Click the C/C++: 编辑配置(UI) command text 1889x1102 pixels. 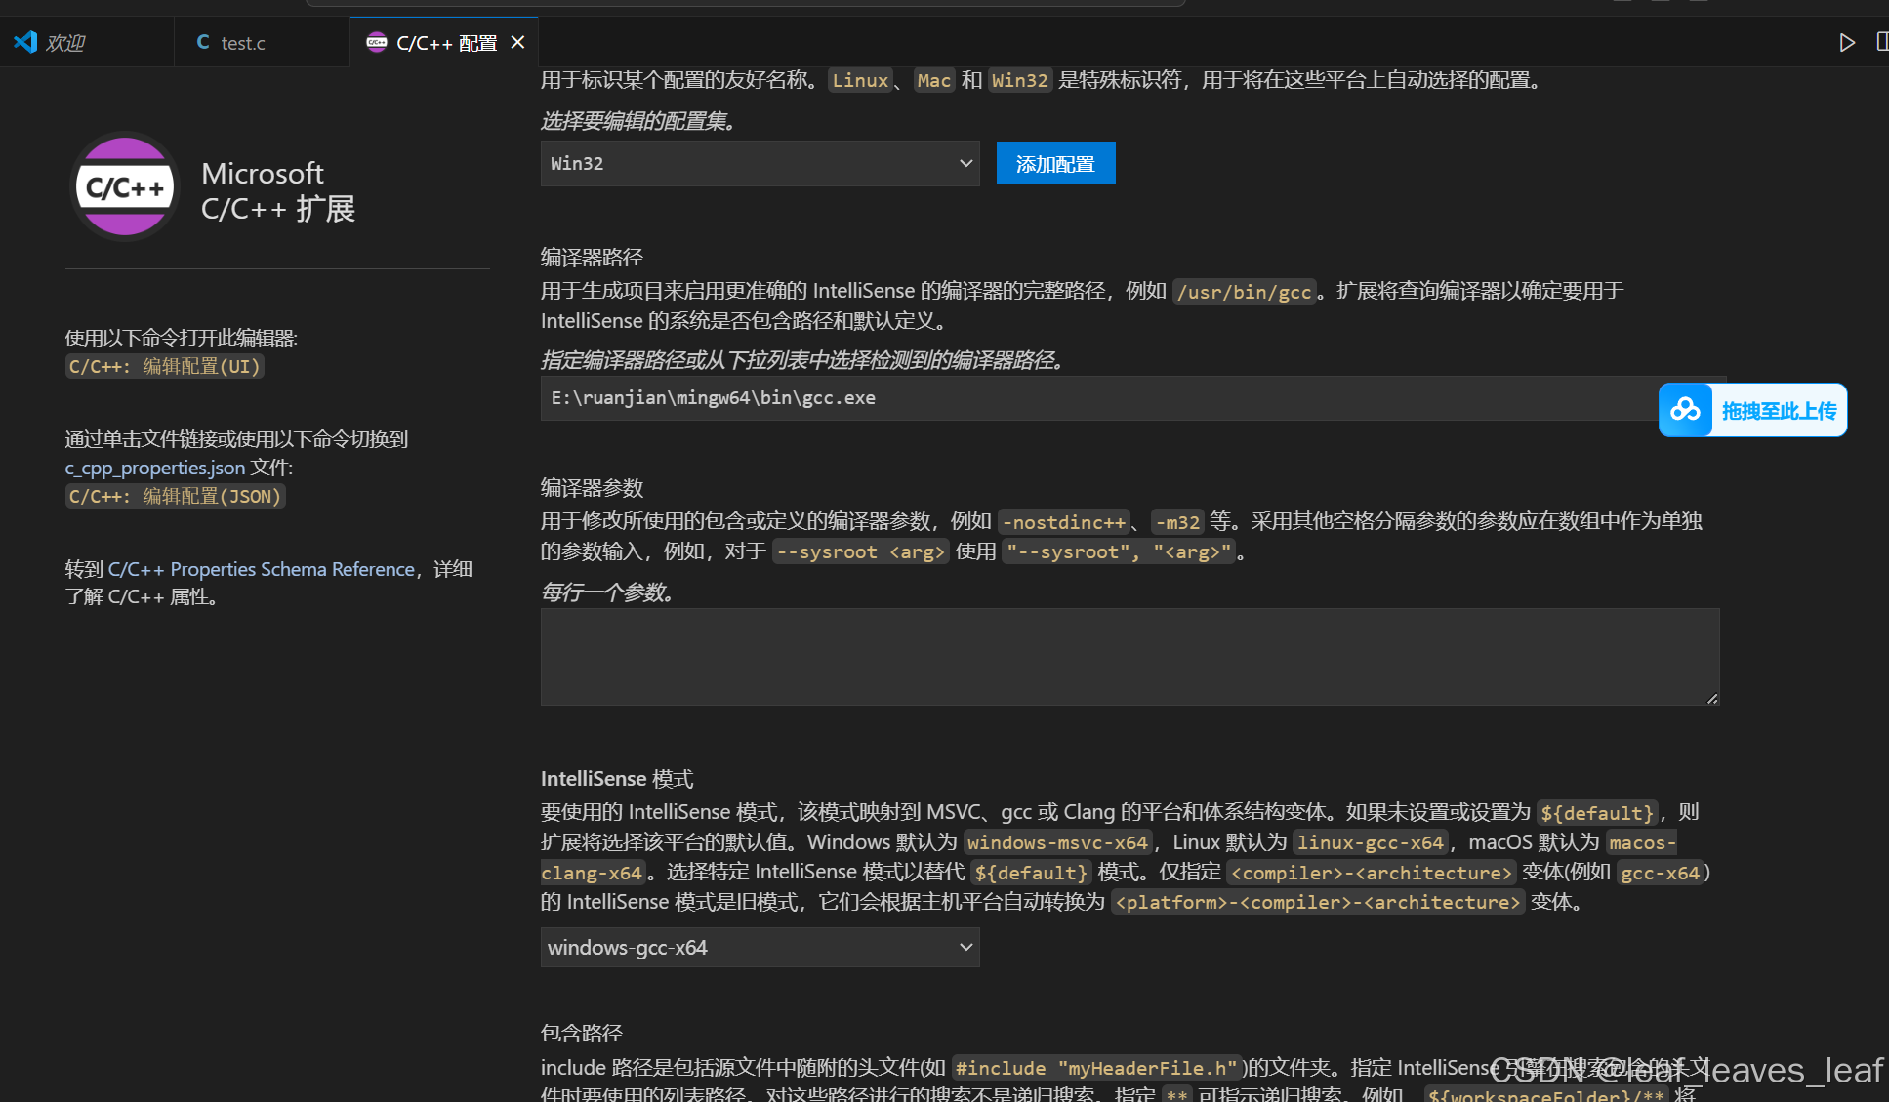click(165, 366)
